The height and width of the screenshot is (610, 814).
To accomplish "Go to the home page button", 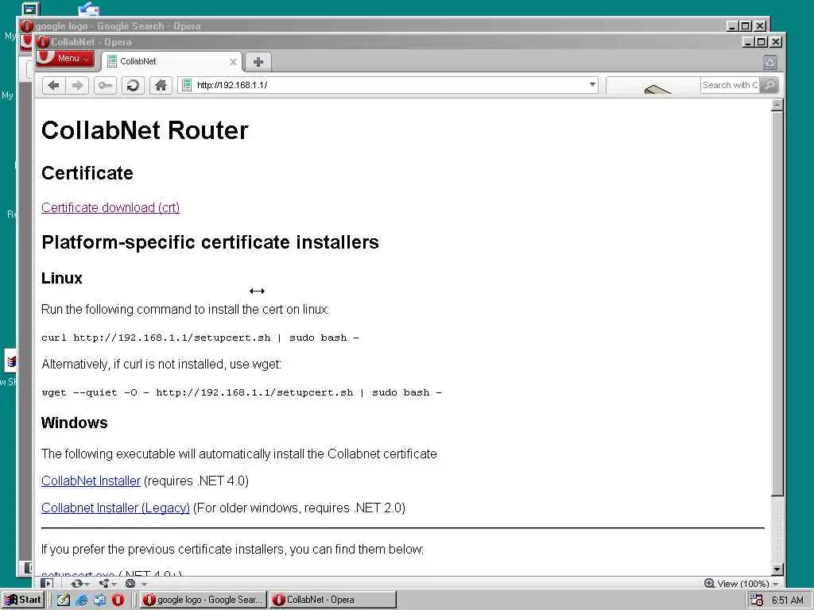I will click(161, 85).
